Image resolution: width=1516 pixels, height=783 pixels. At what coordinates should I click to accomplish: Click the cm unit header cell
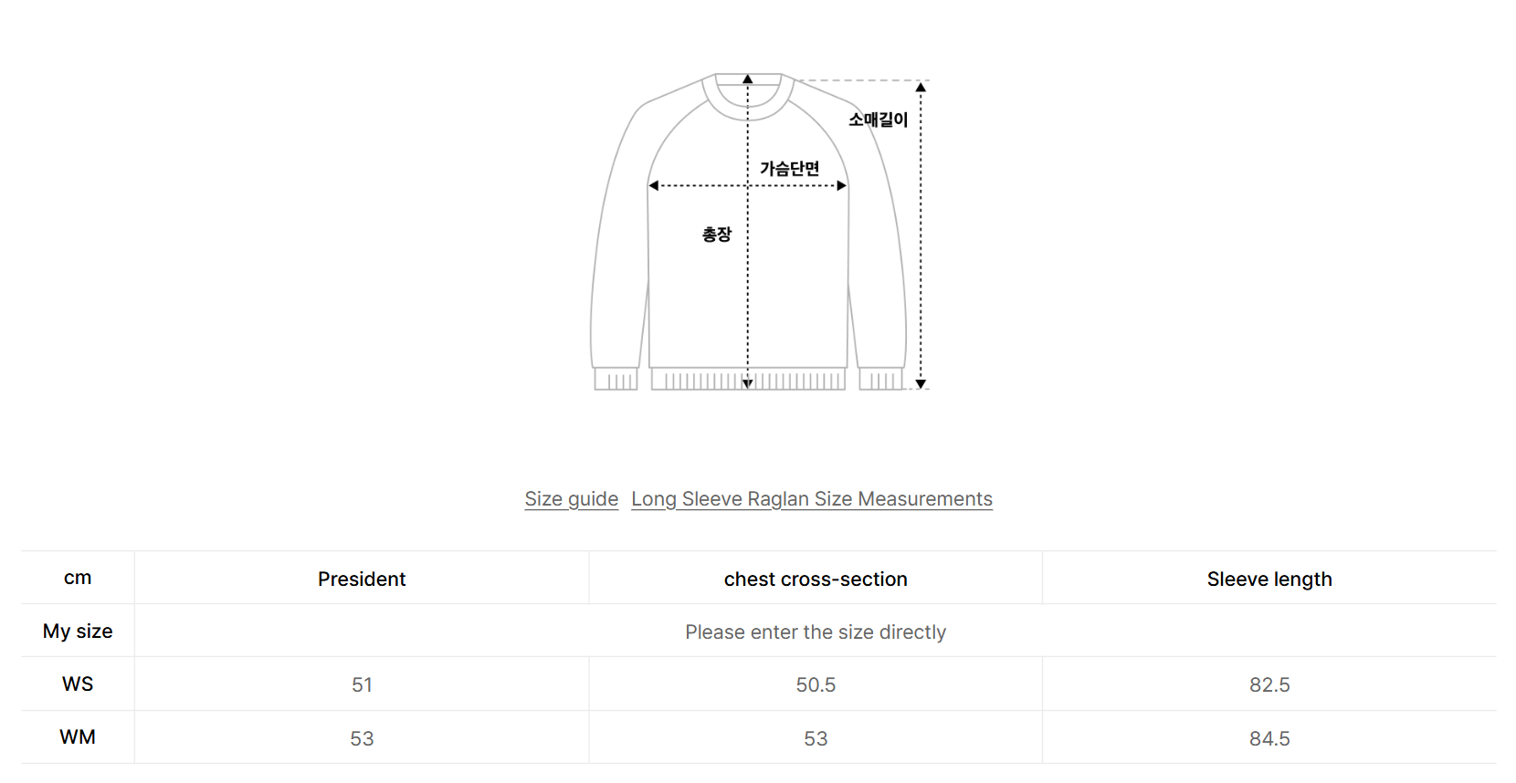click(x=78, y=578)
